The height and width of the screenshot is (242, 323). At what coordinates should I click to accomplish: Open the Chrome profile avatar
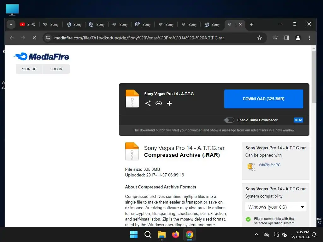(298, 38)
